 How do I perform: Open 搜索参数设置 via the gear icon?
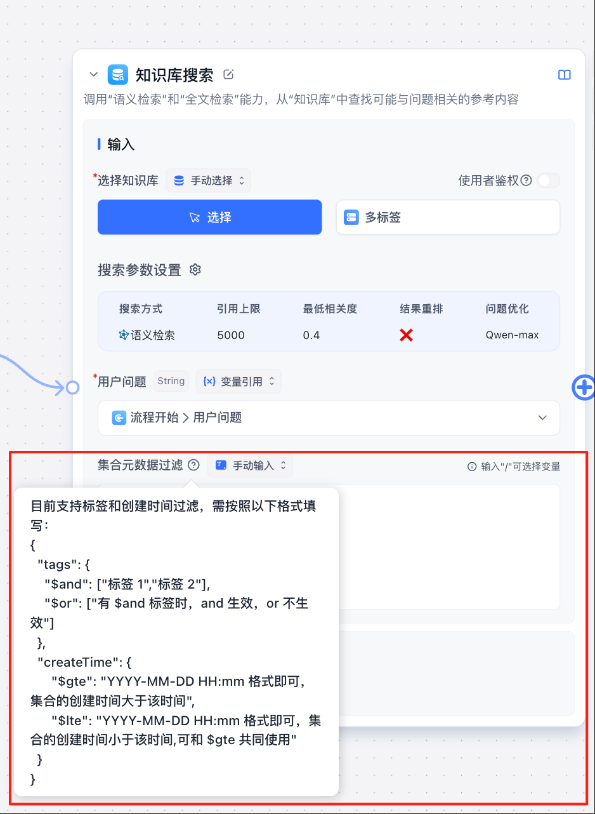coord(195,270)
